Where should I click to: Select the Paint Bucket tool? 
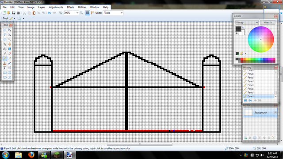pos(5,49)
